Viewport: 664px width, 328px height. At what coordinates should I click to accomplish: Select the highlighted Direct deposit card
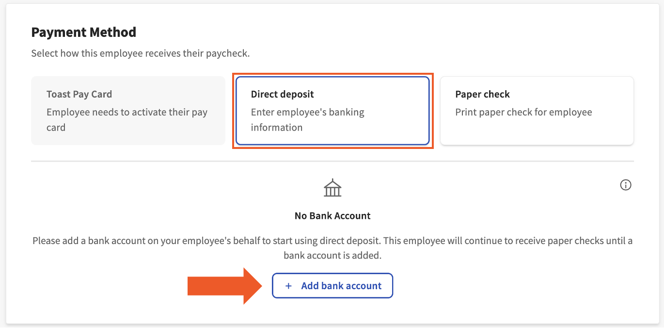[x=332, y=110]
